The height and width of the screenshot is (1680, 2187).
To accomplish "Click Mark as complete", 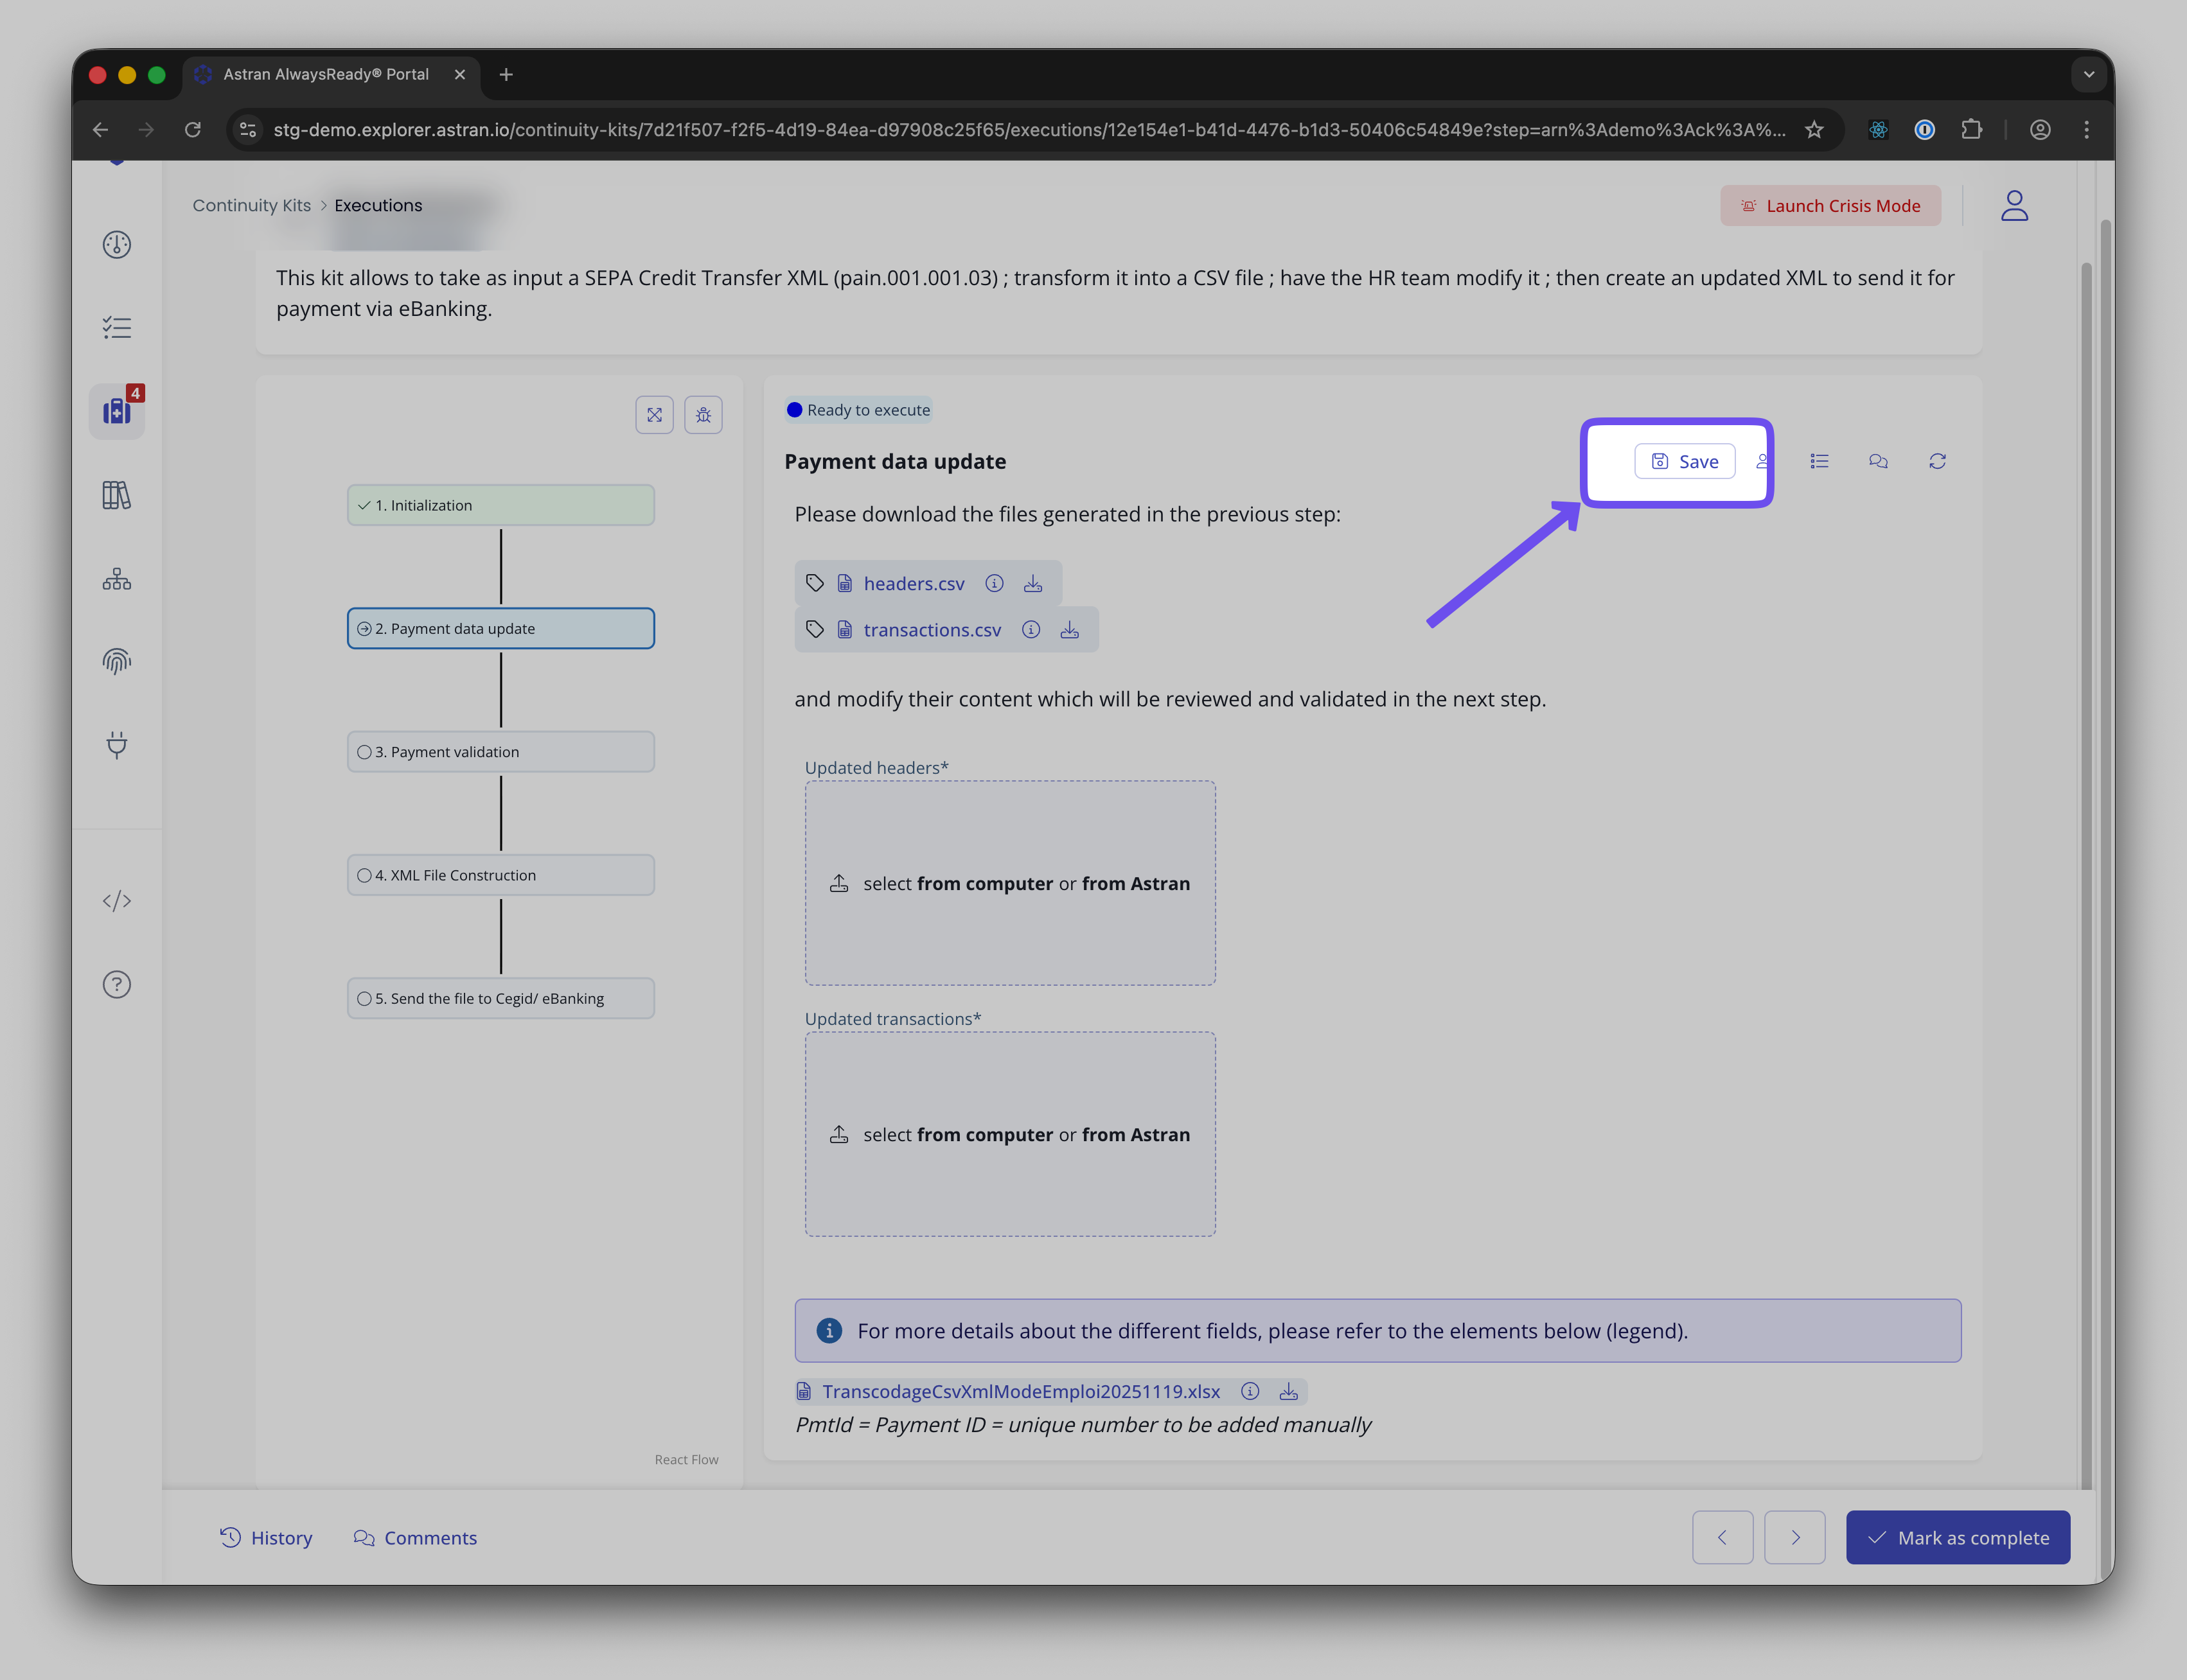I will 1958,1537.
